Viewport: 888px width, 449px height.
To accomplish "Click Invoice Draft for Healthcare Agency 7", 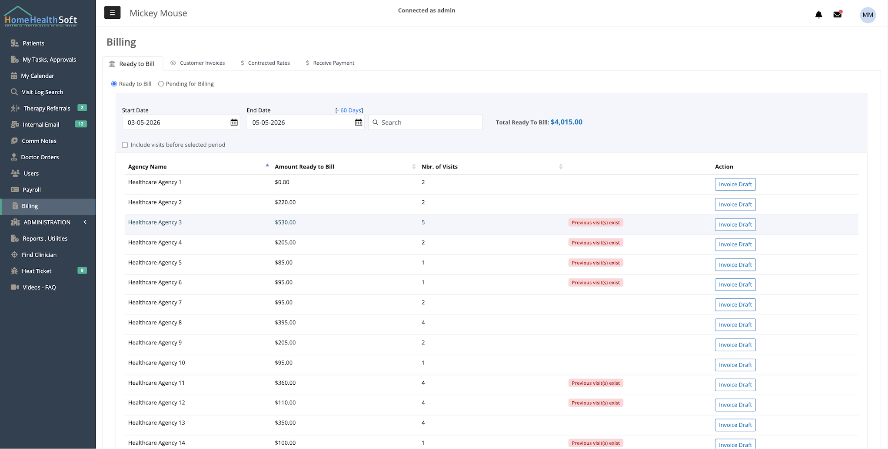I will [x=735, y=305].
